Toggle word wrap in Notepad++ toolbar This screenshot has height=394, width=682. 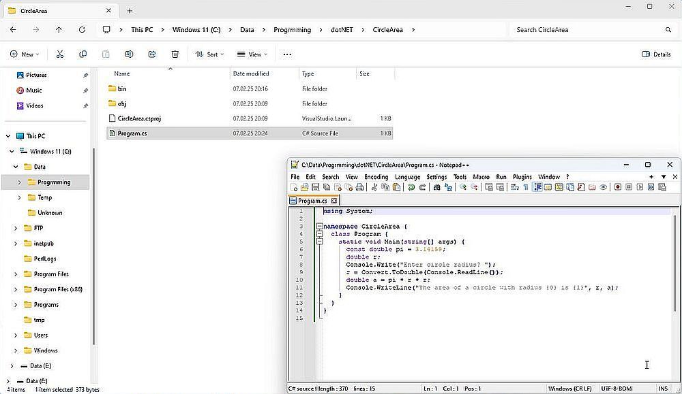coord(515,187)
